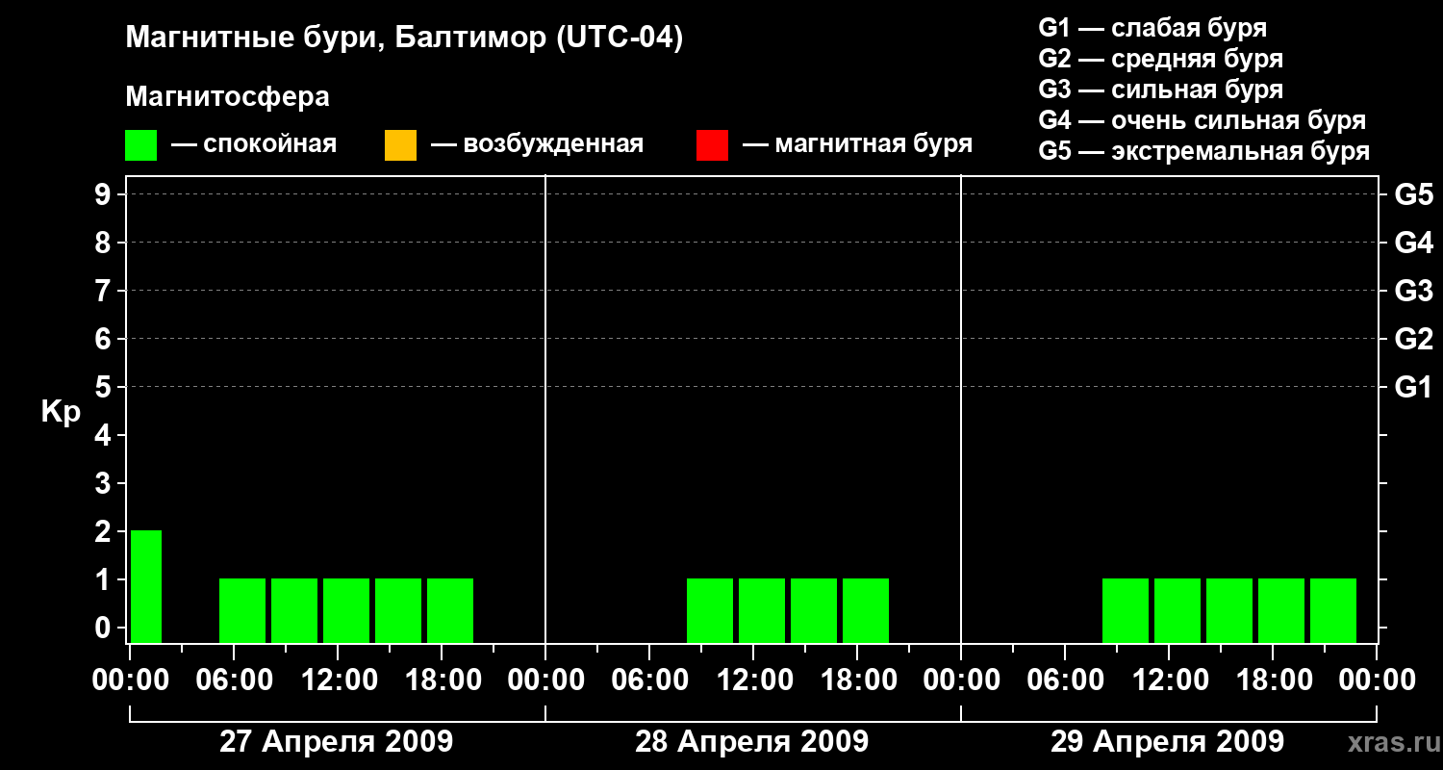Viewport: 1443px width, 770px height.
Task: Click the final 00:00 label after 29 April
Action: pos(1377,680)
